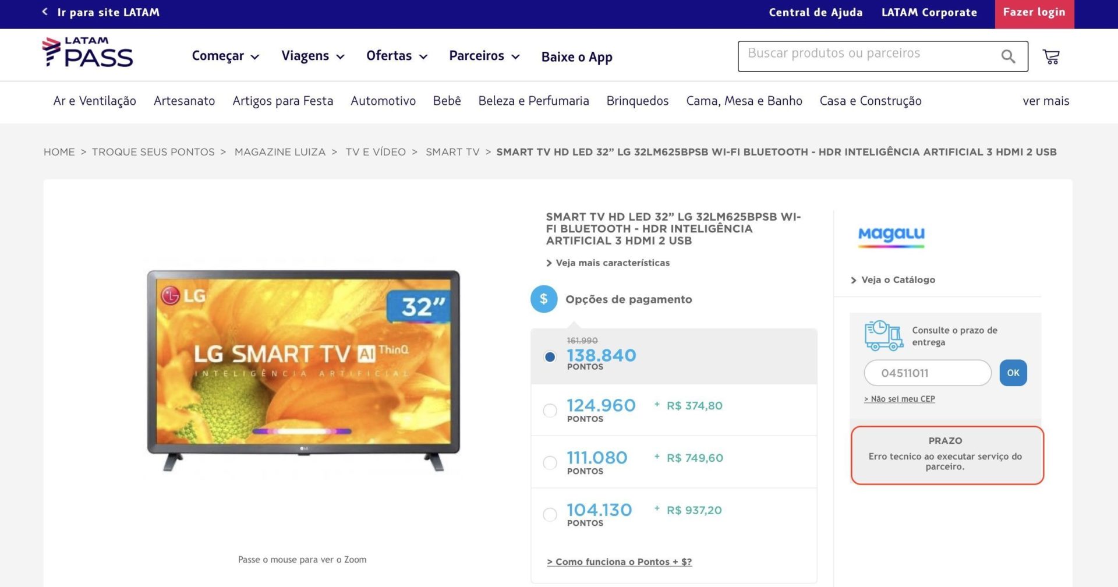1118x587 pixels.
Task: Click the OK button for CEP
Action: (x=1013, y=373)
